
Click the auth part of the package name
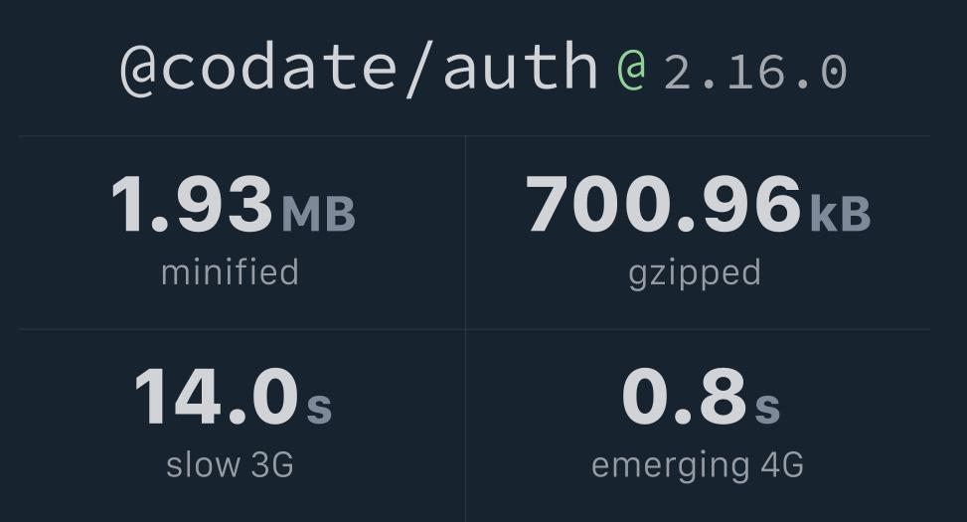point(521,66)
